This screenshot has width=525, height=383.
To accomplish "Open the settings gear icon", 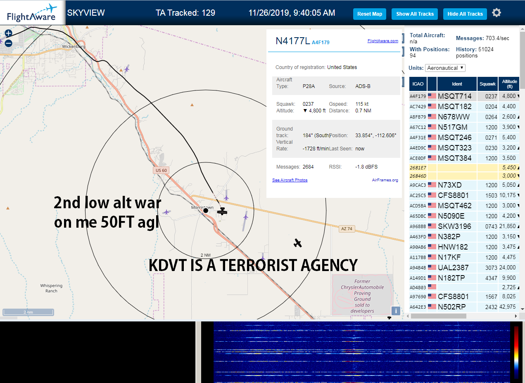I will click(496, 13).
